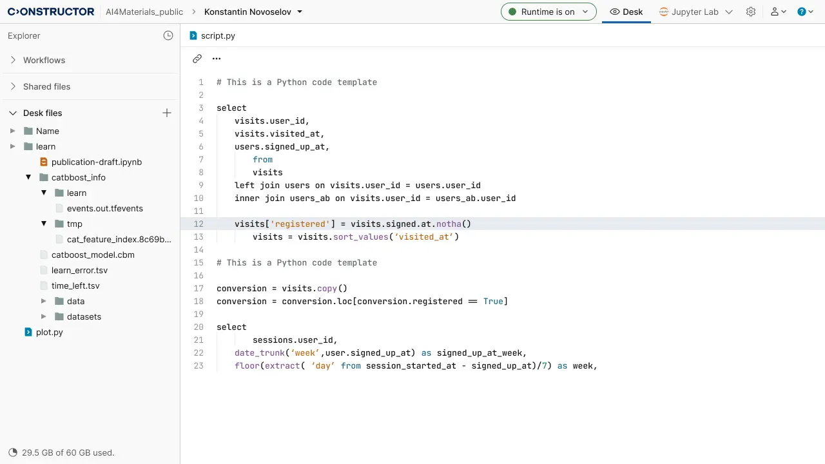Open the plot.py file
The image size is (825, 464).
(x=49, y=332)
